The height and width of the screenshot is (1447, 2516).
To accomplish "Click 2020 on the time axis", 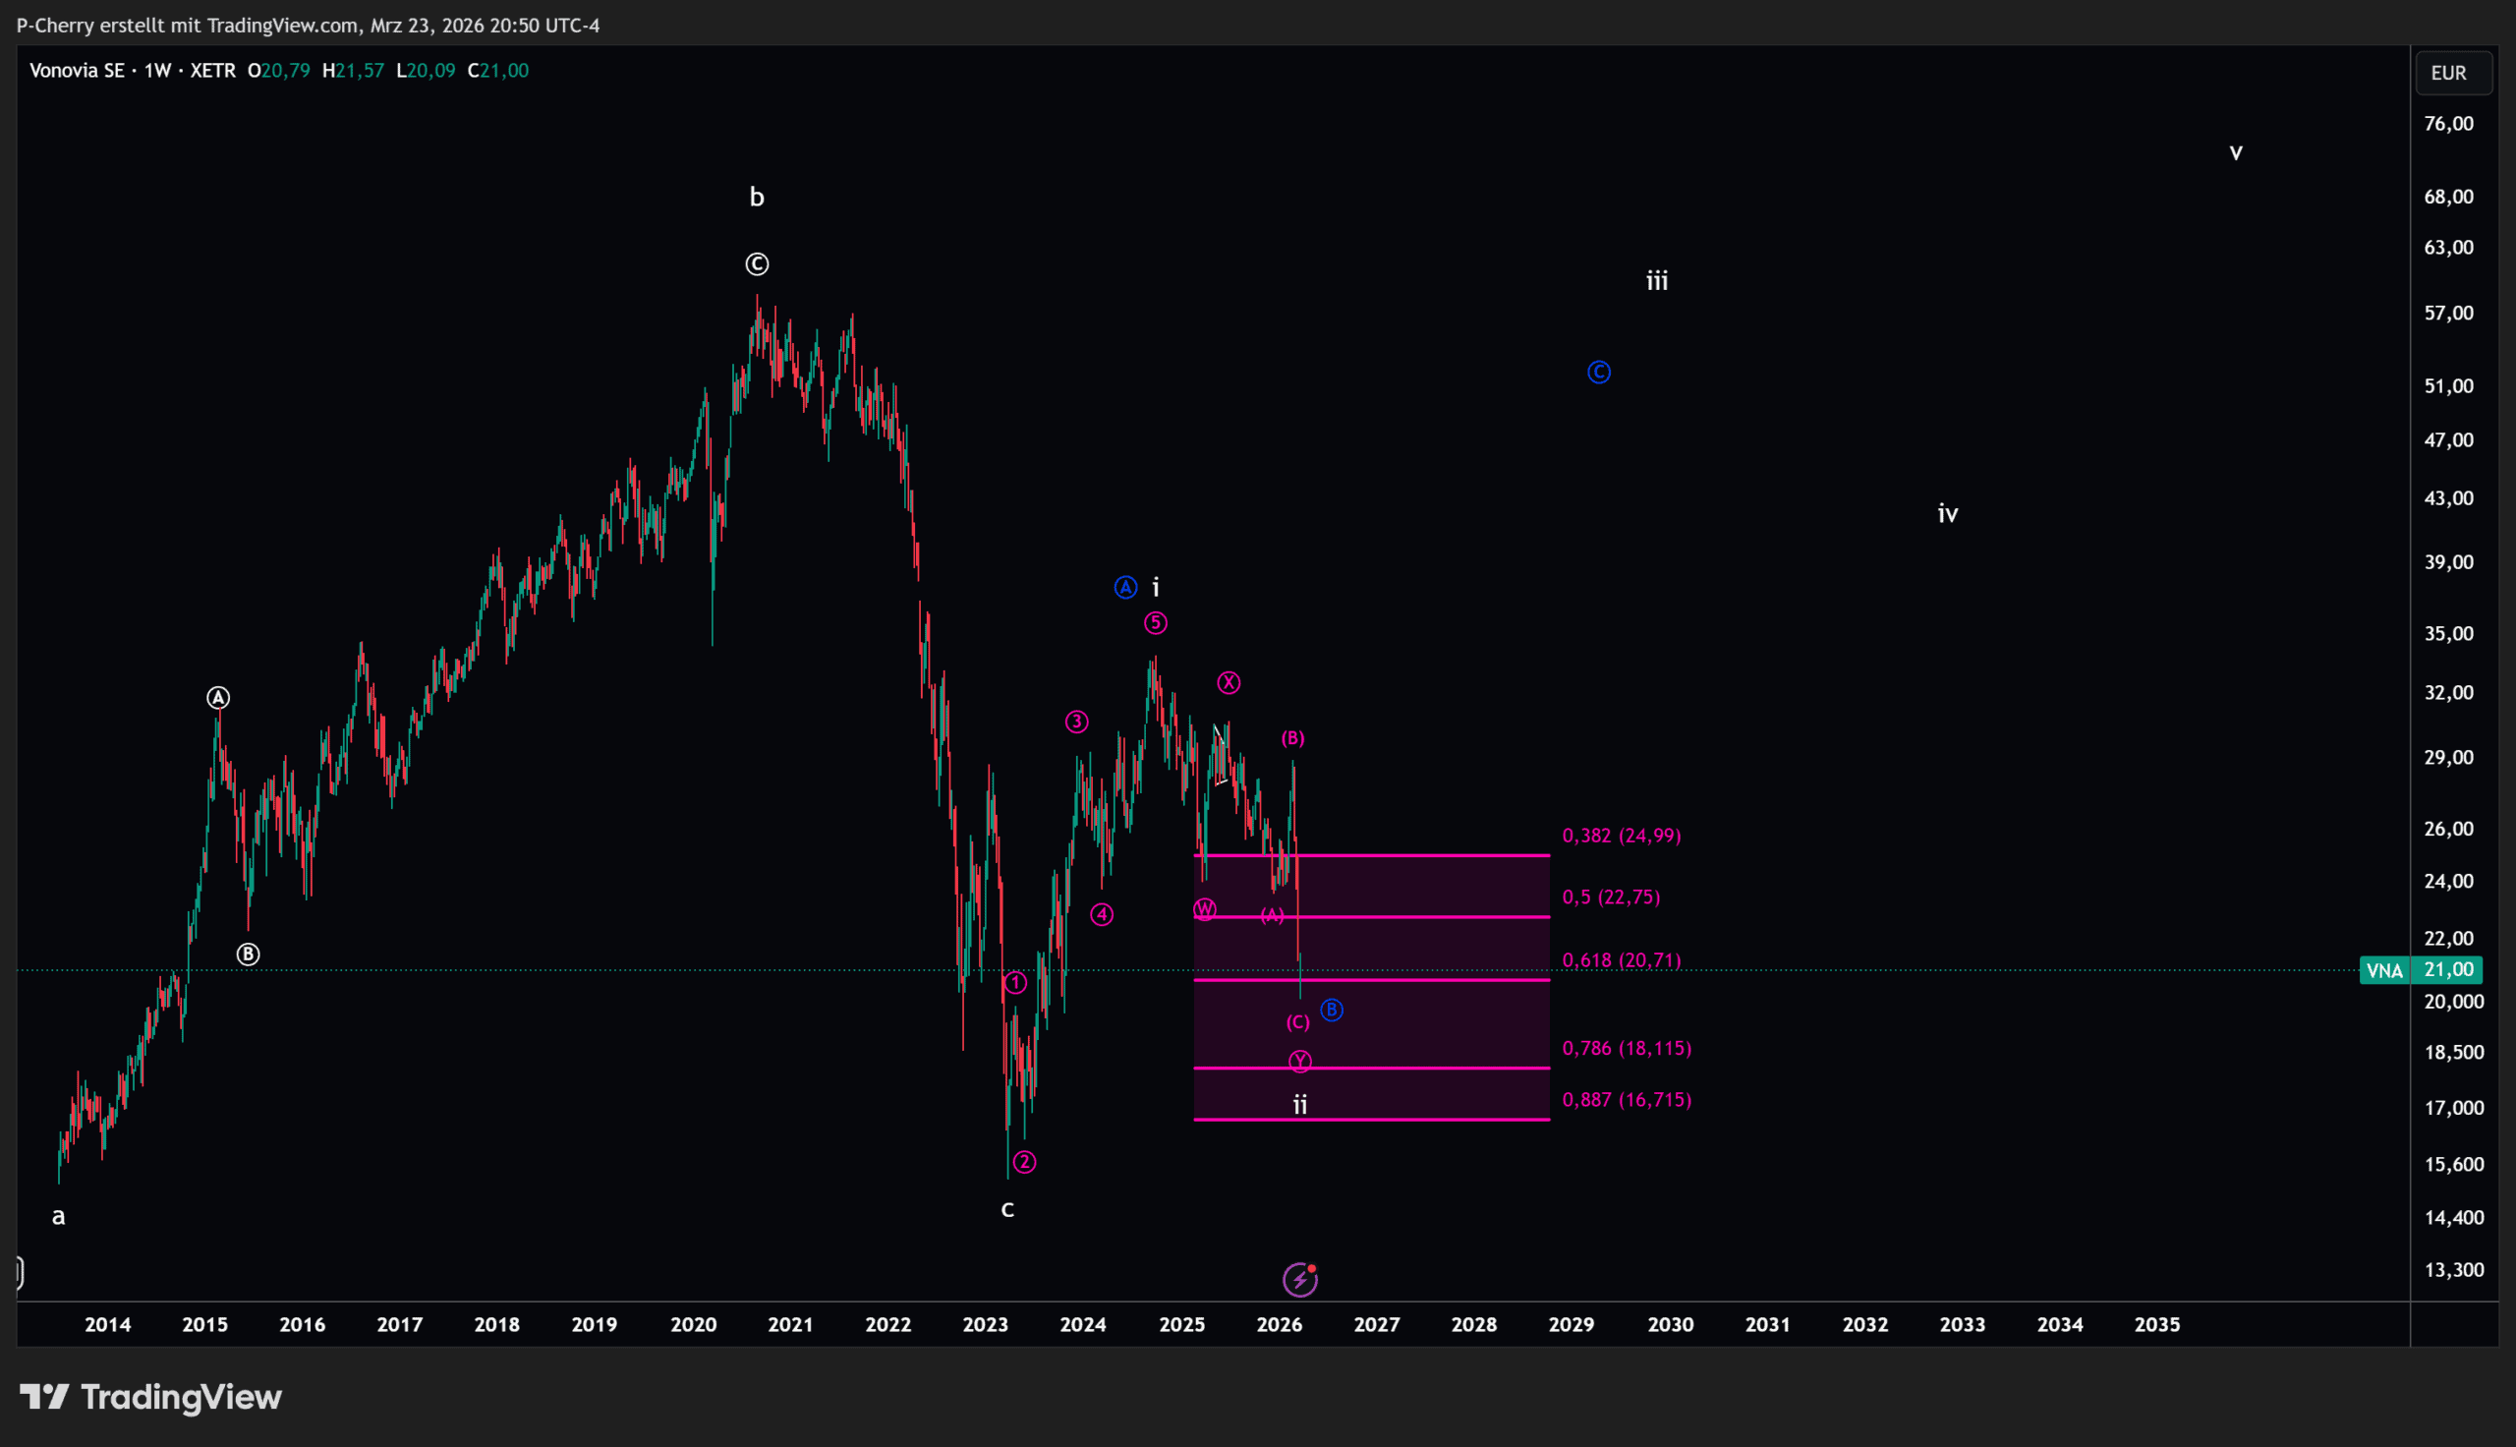I will pyautogui.click(x=692, y=1324).
